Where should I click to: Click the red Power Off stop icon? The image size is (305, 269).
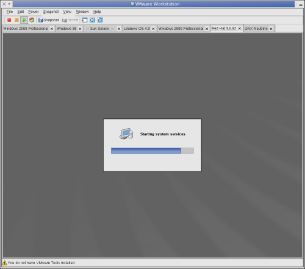9,20
